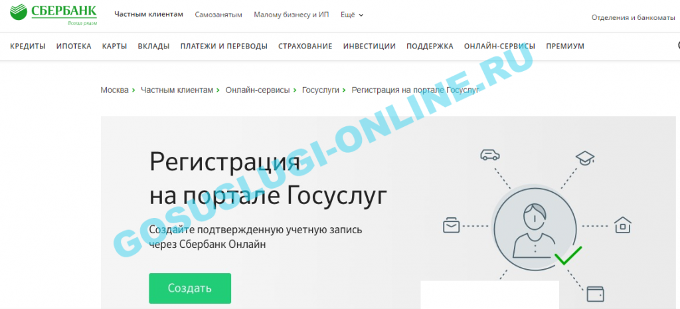The image size is (680, 309).
Task: Click the graduation cap icon
Action: (x=584, y=157)
